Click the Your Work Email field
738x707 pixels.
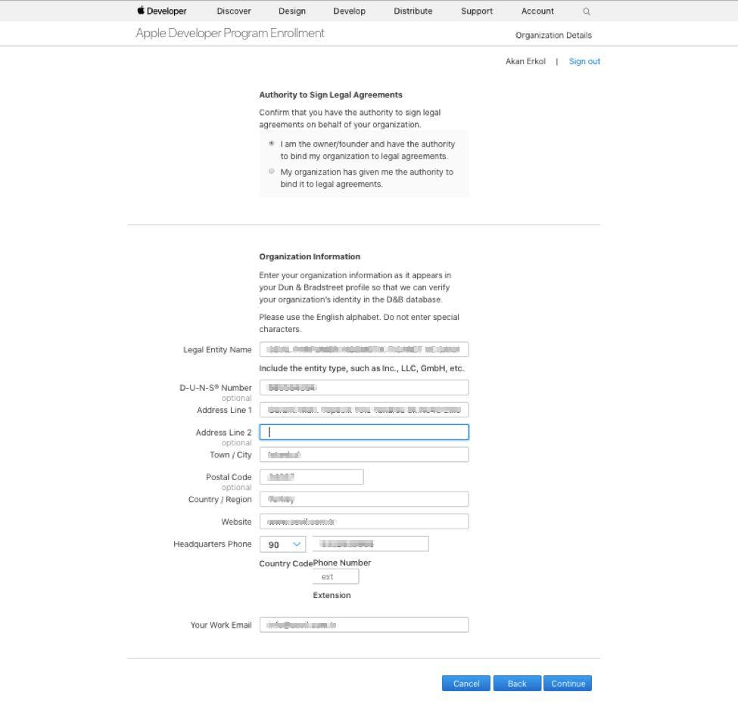tap(364, 625)
